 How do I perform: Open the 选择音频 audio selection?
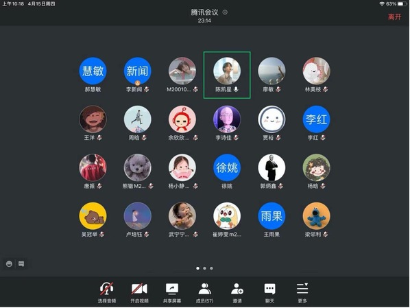point(107,292)
